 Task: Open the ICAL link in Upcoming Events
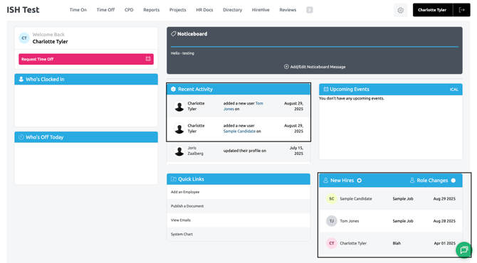point(454,90)
